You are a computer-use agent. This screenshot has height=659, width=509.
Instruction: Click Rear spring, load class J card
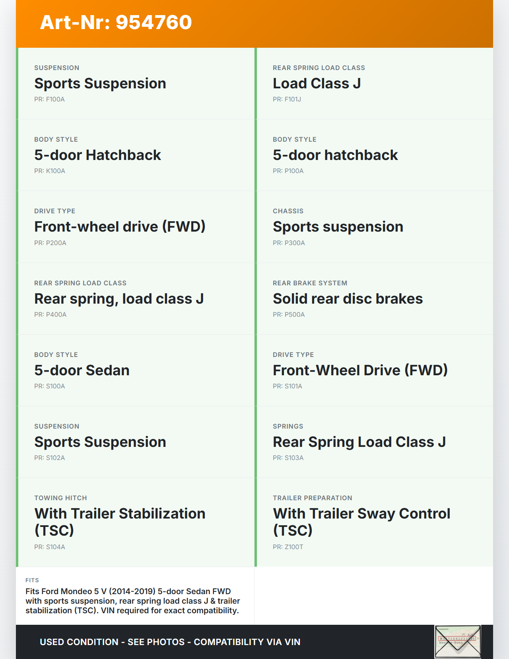(135, 298)
